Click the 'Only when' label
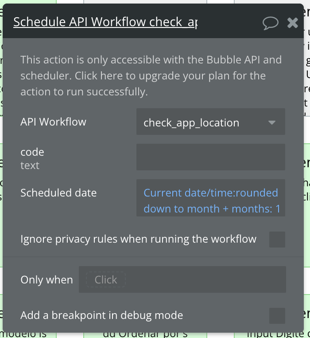The width and height of the screenshot is (310, 338). (46, 280)
